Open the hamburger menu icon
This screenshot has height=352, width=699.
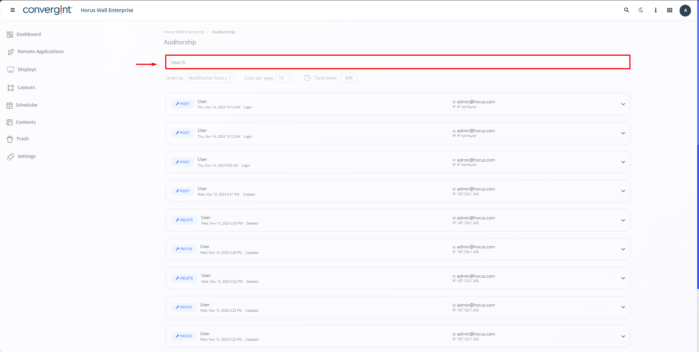(12, 10)
